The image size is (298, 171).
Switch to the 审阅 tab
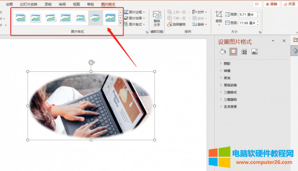[62, 4]
